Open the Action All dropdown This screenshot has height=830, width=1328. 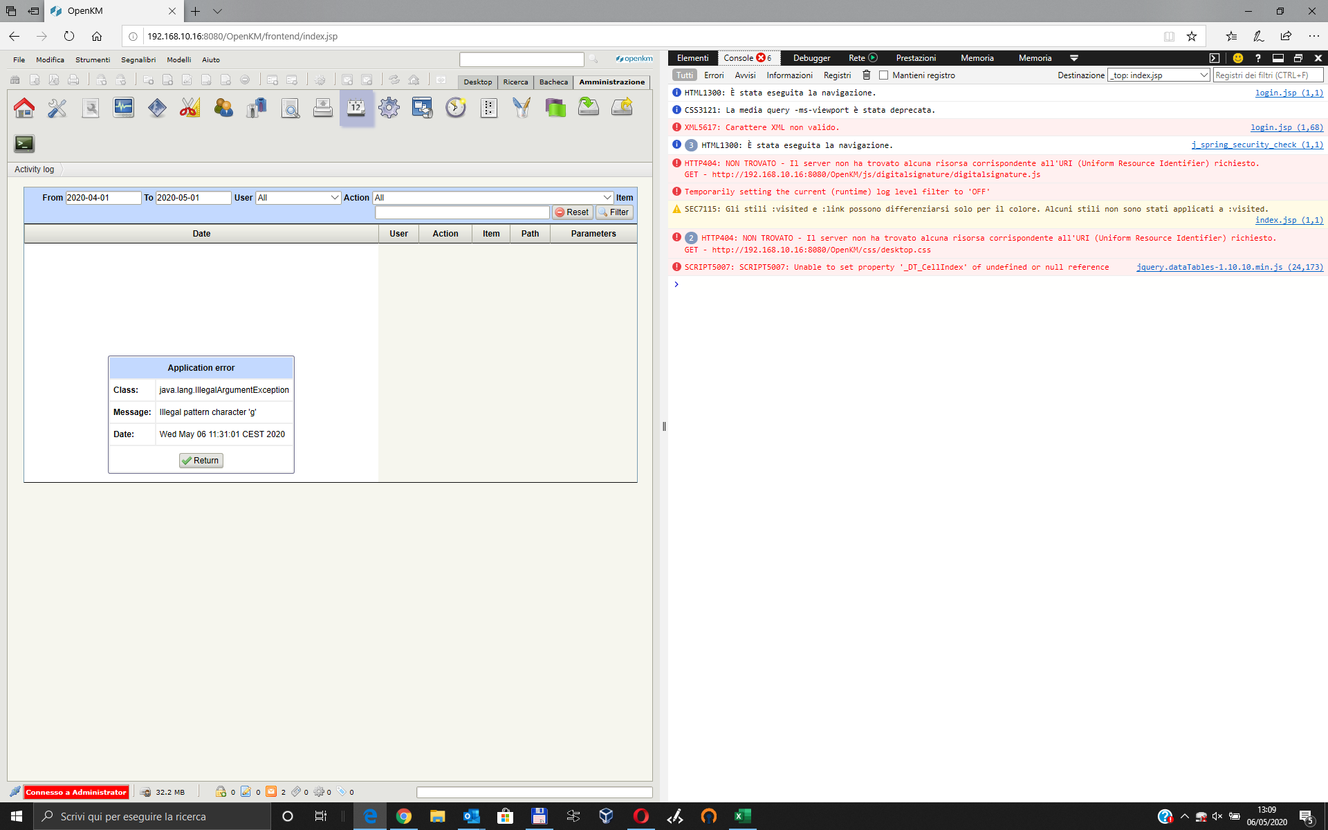[x=492, y=198]
